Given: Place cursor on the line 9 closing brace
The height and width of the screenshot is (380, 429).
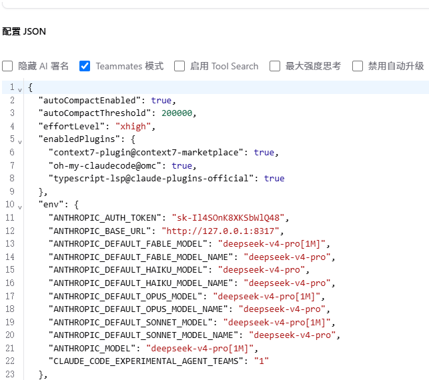Looking at the screenshot, I should (43, 191).
